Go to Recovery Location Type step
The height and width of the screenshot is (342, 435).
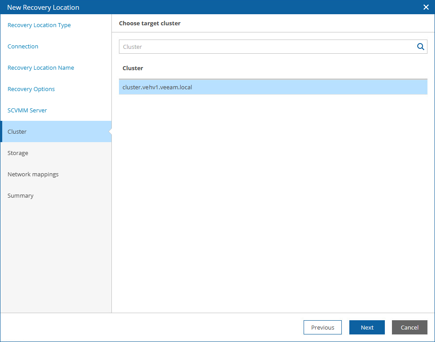(39, 25)
